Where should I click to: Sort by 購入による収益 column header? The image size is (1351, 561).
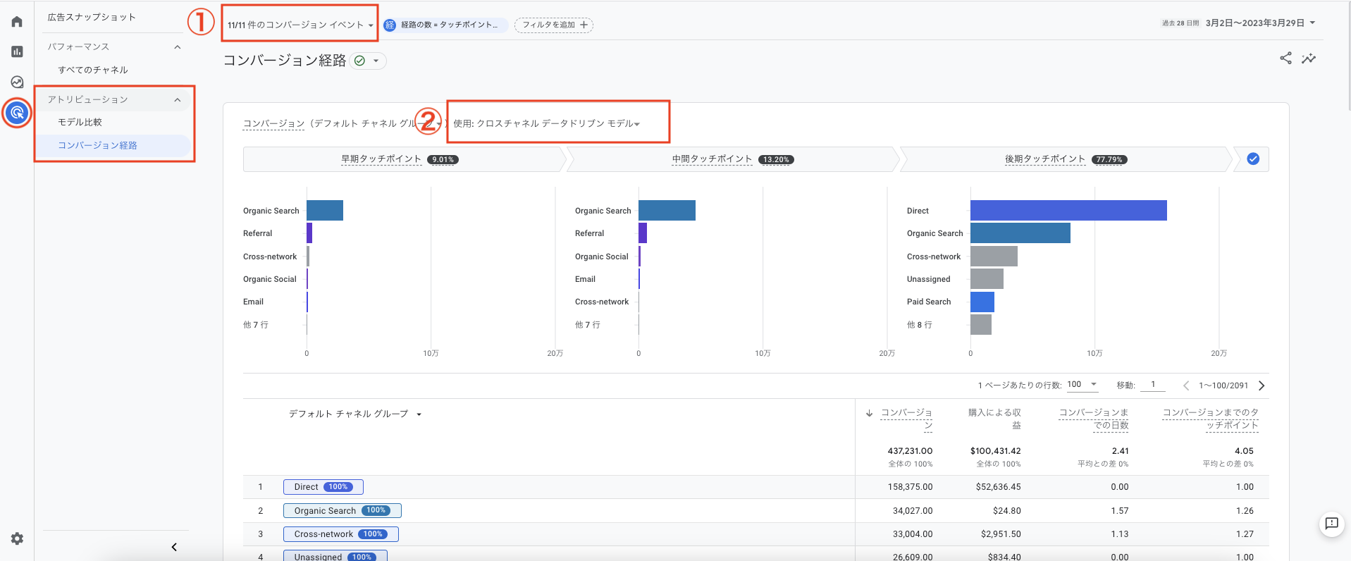pyautogui.click(x=994, y=419)
